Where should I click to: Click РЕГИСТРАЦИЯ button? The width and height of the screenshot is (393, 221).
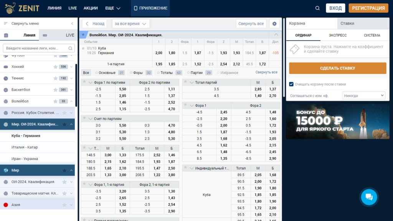point(368,8)
